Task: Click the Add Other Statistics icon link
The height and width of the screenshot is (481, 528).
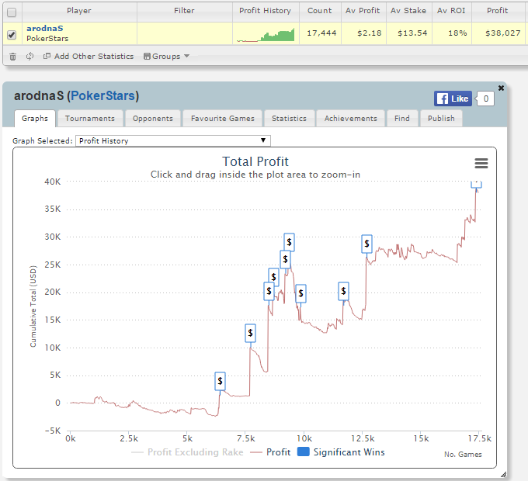Action: click(x=89, y=56)
